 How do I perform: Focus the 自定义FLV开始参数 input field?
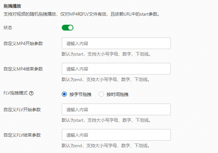[x=116, y=109]
